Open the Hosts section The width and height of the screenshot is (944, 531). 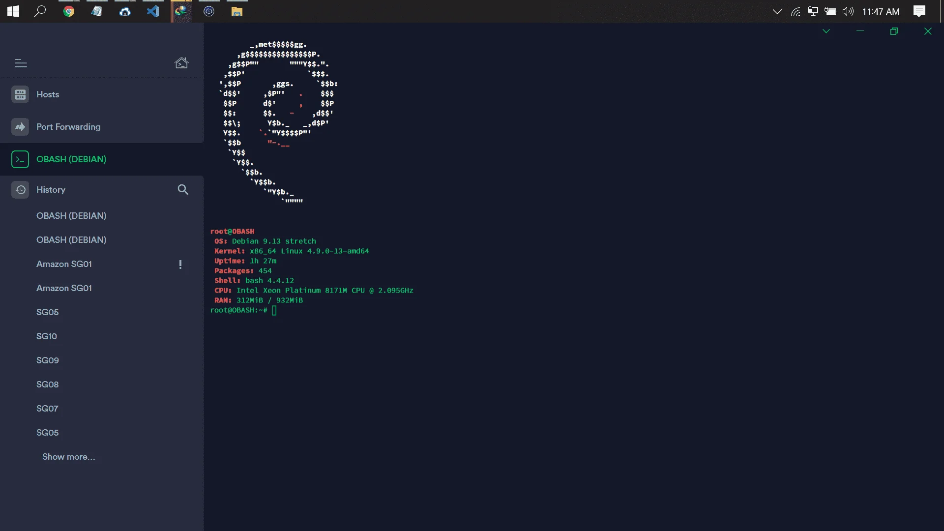tap(102, 94)
